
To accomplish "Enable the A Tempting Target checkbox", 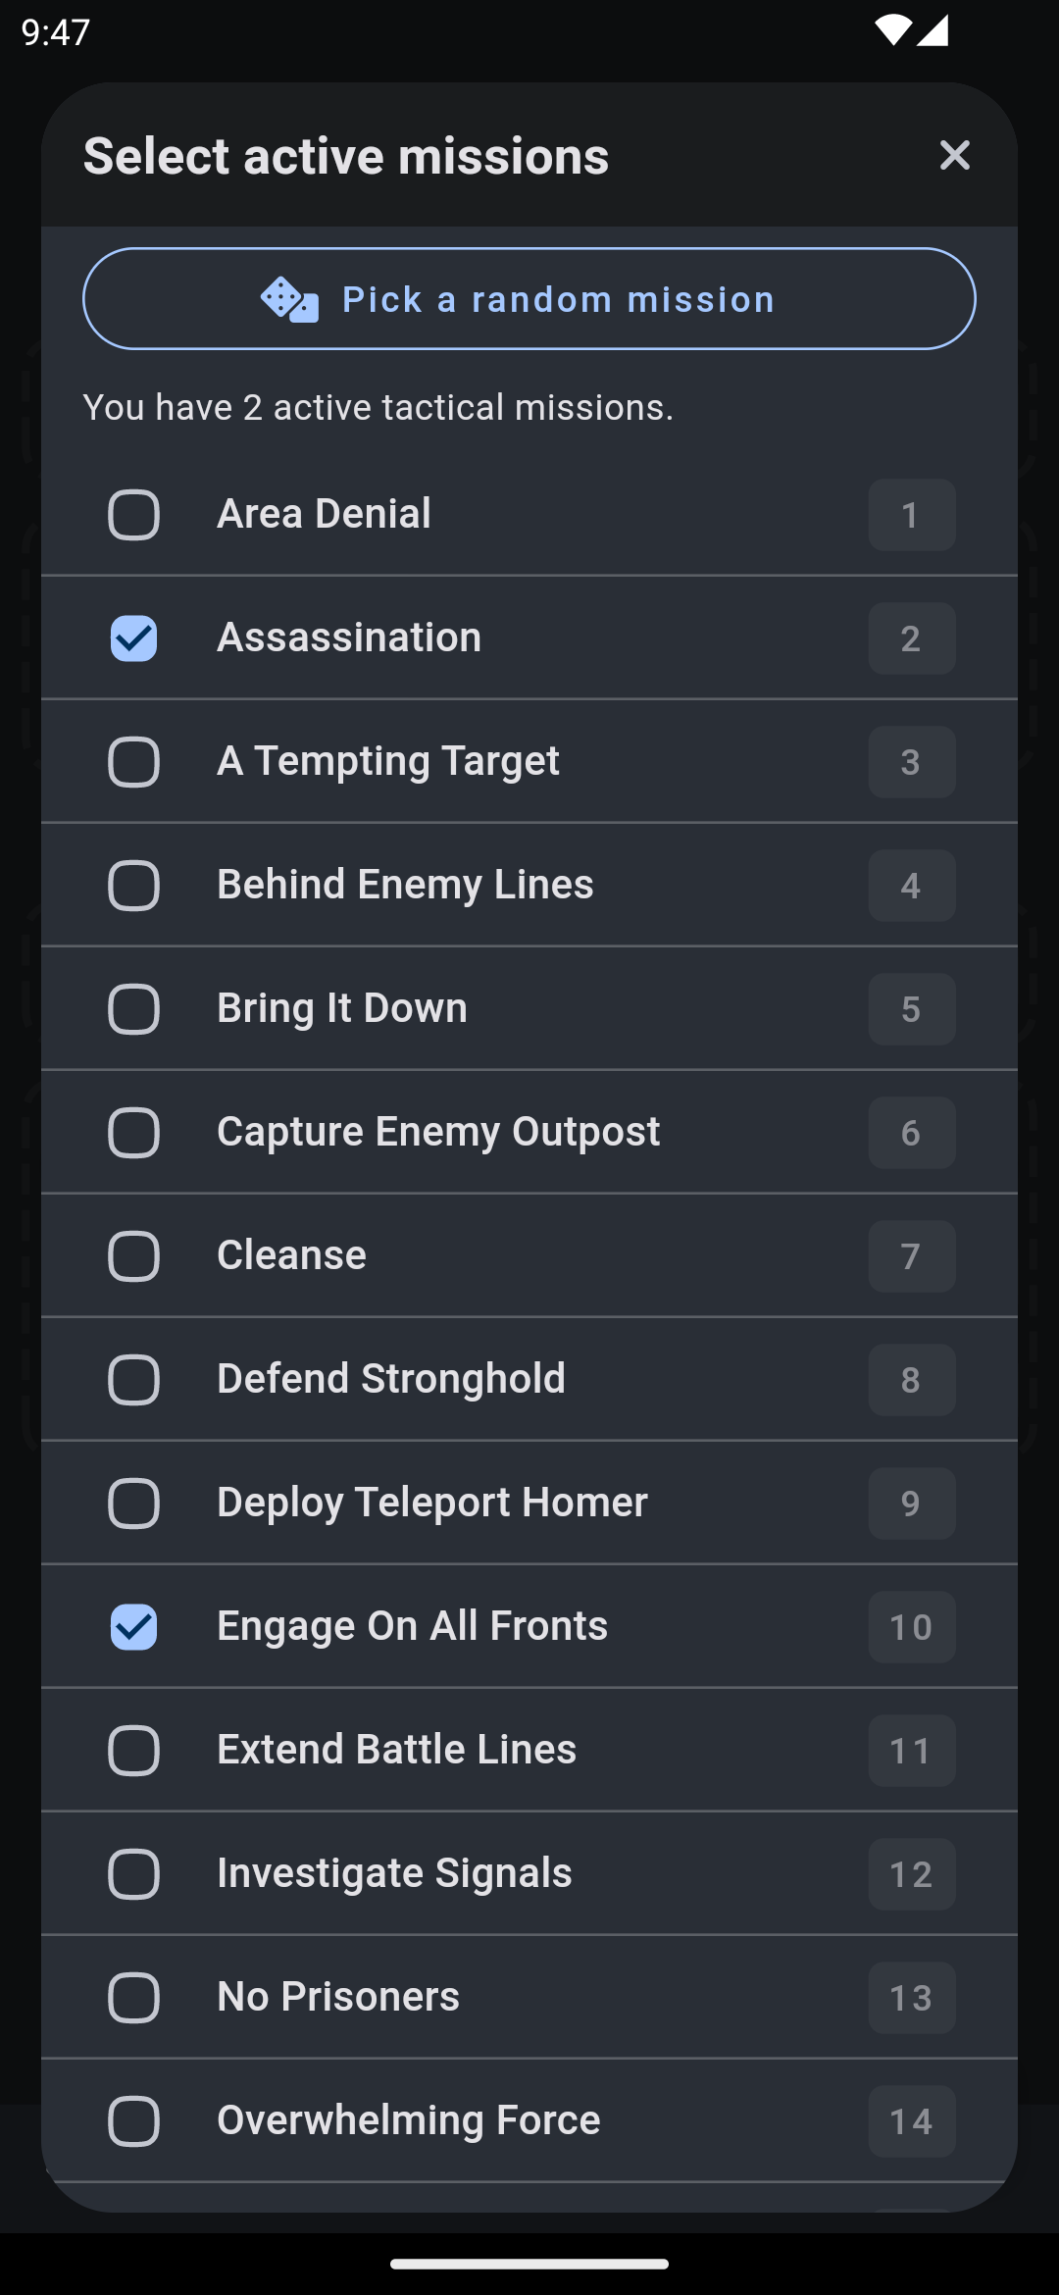I will (133, 762).
